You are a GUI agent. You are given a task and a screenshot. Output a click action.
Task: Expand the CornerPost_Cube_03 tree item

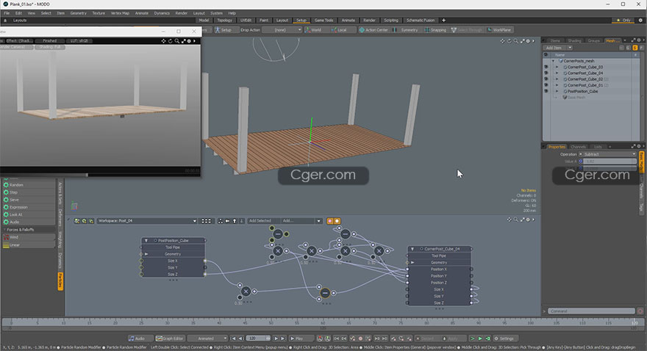[x=557, y=67]
